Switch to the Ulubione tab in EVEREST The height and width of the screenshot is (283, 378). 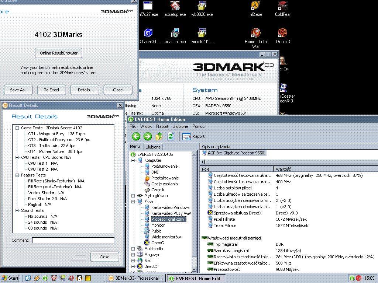tap(153, 147)
